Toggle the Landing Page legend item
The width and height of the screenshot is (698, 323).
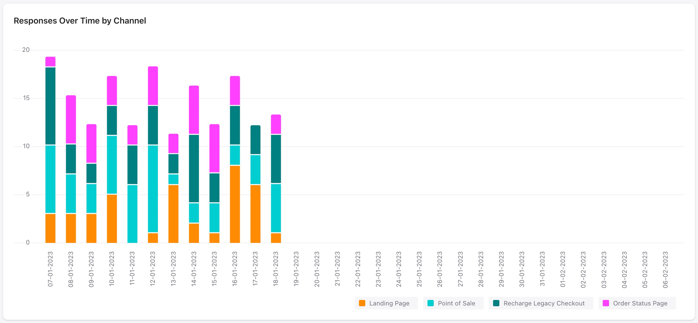tap(389, 303)
